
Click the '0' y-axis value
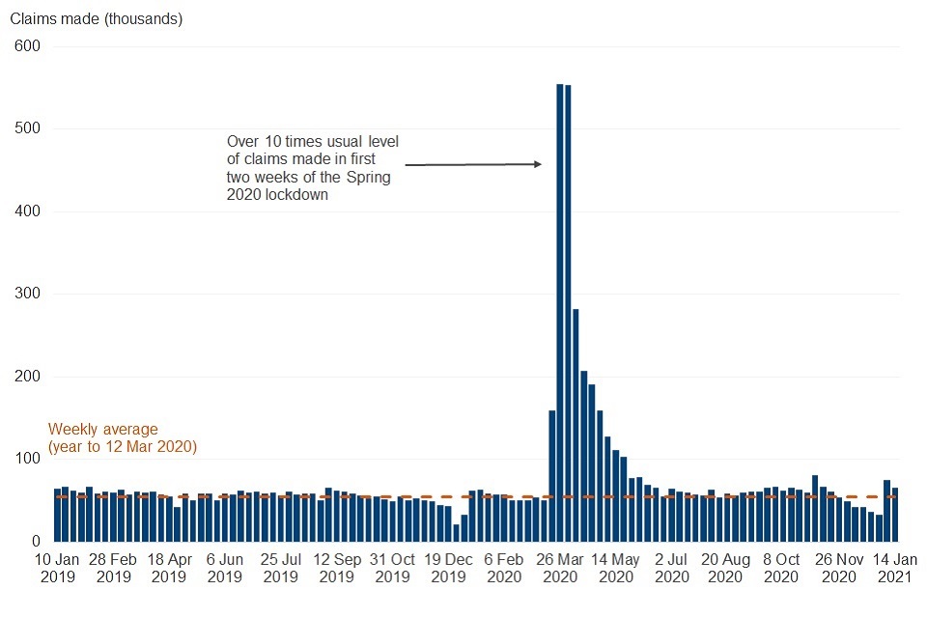point(35,542)
